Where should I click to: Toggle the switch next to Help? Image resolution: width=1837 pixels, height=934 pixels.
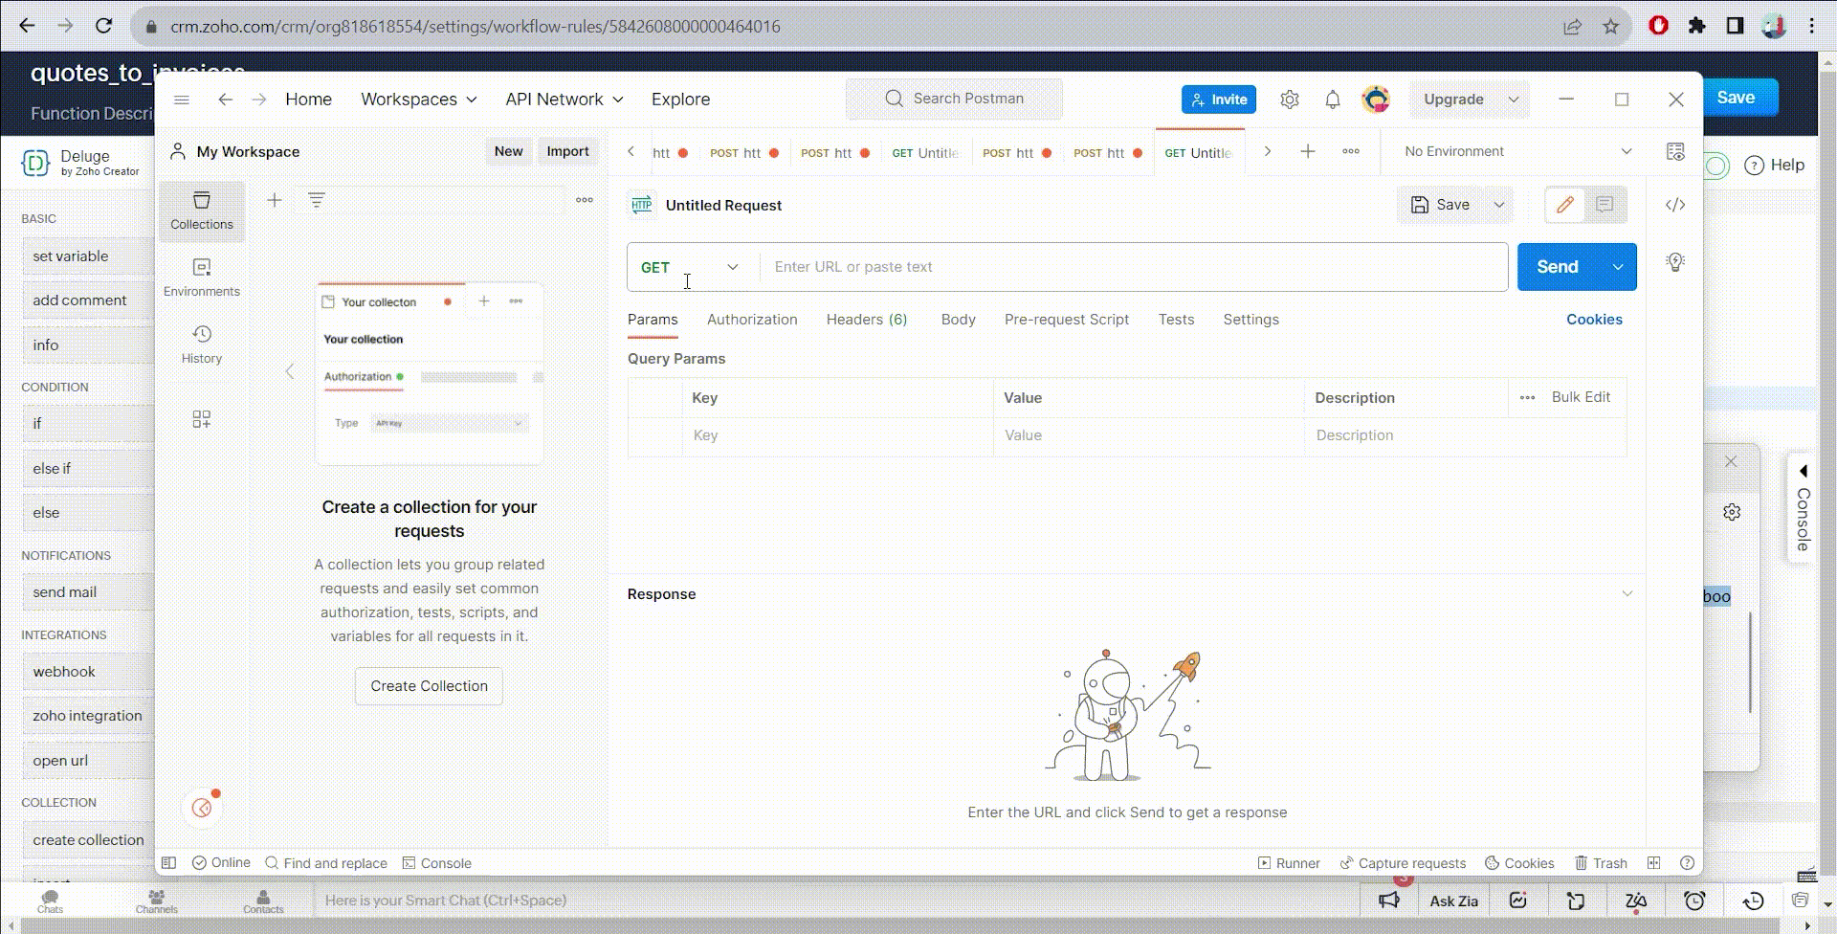[1716, 166]
